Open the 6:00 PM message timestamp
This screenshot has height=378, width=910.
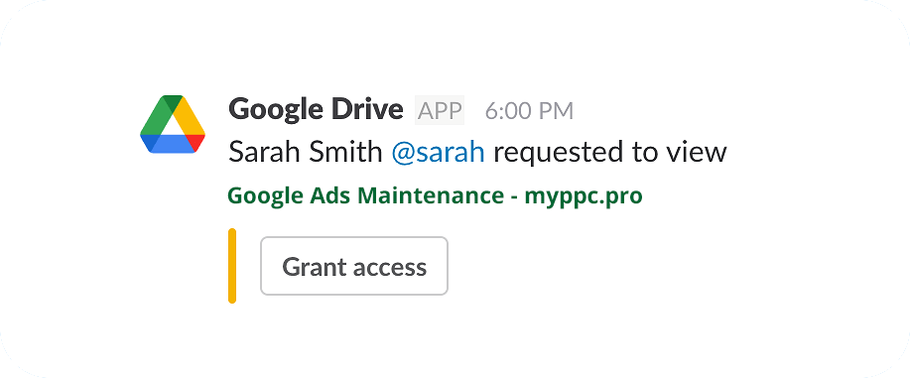point(529,111)
